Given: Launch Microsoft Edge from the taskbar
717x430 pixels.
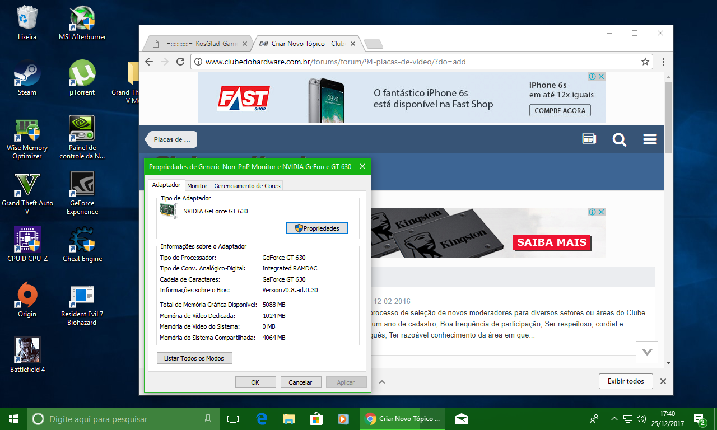Looking at the screenshot, I should tap(262, 419).
